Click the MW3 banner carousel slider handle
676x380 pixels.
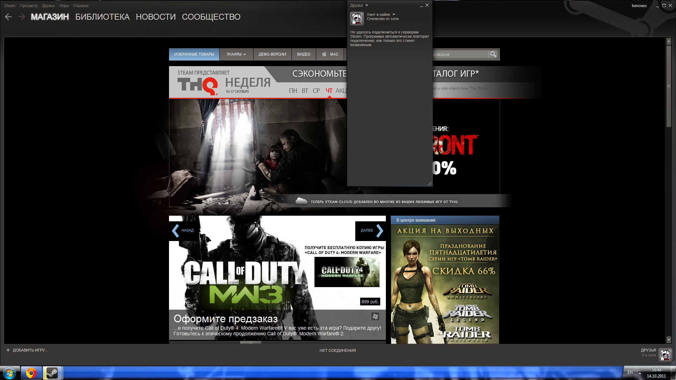250,342
